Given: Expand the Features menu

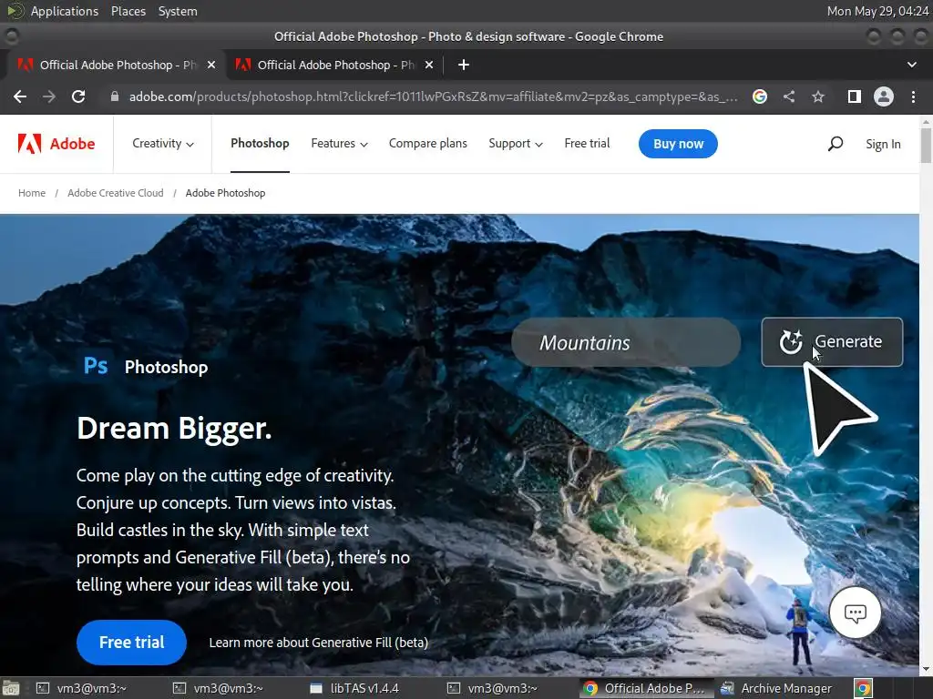Looking at the screenshot, I should tap(339, 143).
